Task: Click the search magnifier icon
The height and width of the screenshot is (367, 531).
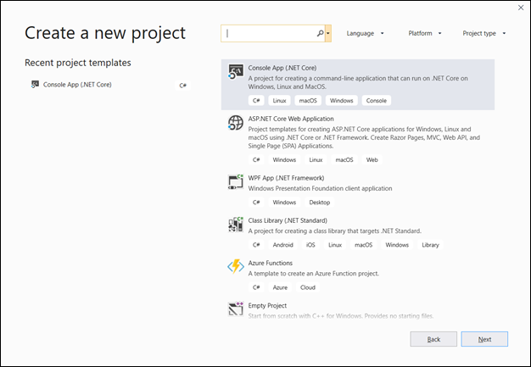Action: click(x=320, y=33)
